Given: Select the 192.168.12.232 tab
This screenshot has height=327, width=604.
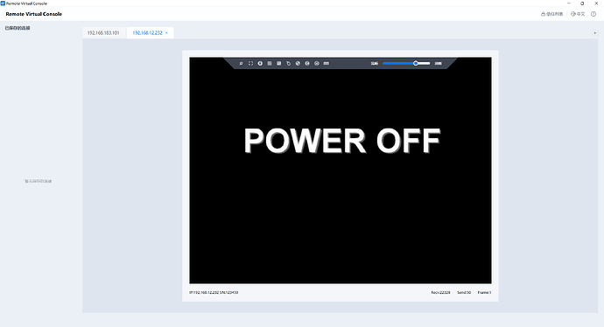Looking at the screenshot, I should point(148,33).
